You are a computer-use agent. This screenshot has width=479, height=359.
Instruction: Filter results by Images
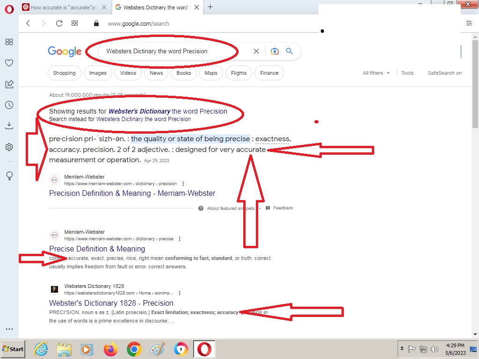click(x=98, y=73)
